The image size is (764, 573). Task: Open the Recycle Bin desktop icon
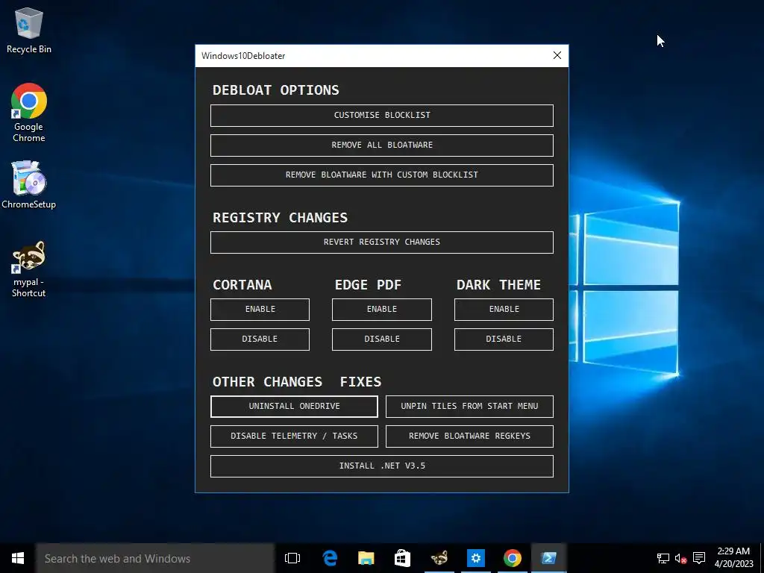(x=29, y=30)
